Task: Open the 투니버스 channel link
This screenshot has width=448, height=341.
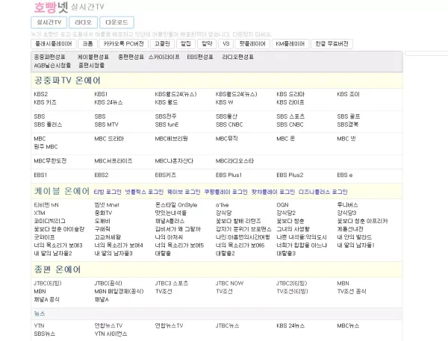Action: click(x=347, y=204)
